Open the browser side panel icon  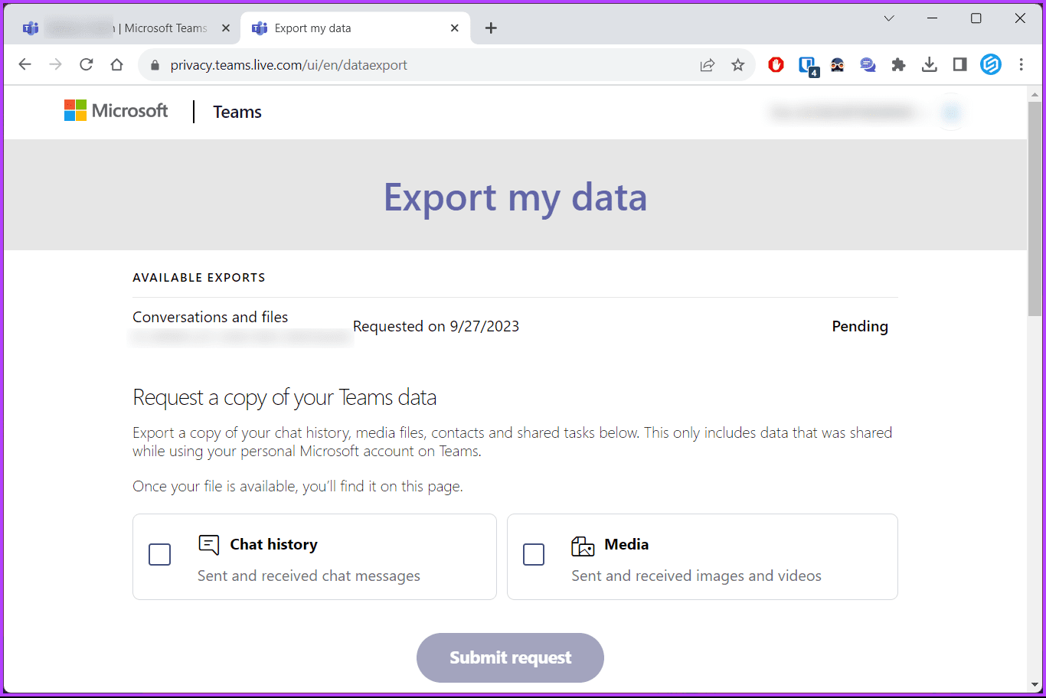959,64
